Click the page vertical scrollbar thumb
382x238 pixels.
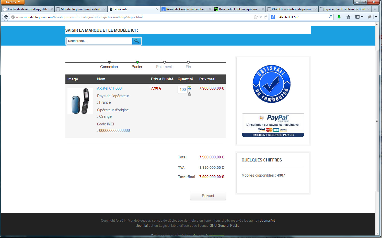(377, 120)
